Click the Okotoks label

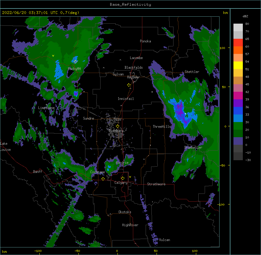coord(125,212)
